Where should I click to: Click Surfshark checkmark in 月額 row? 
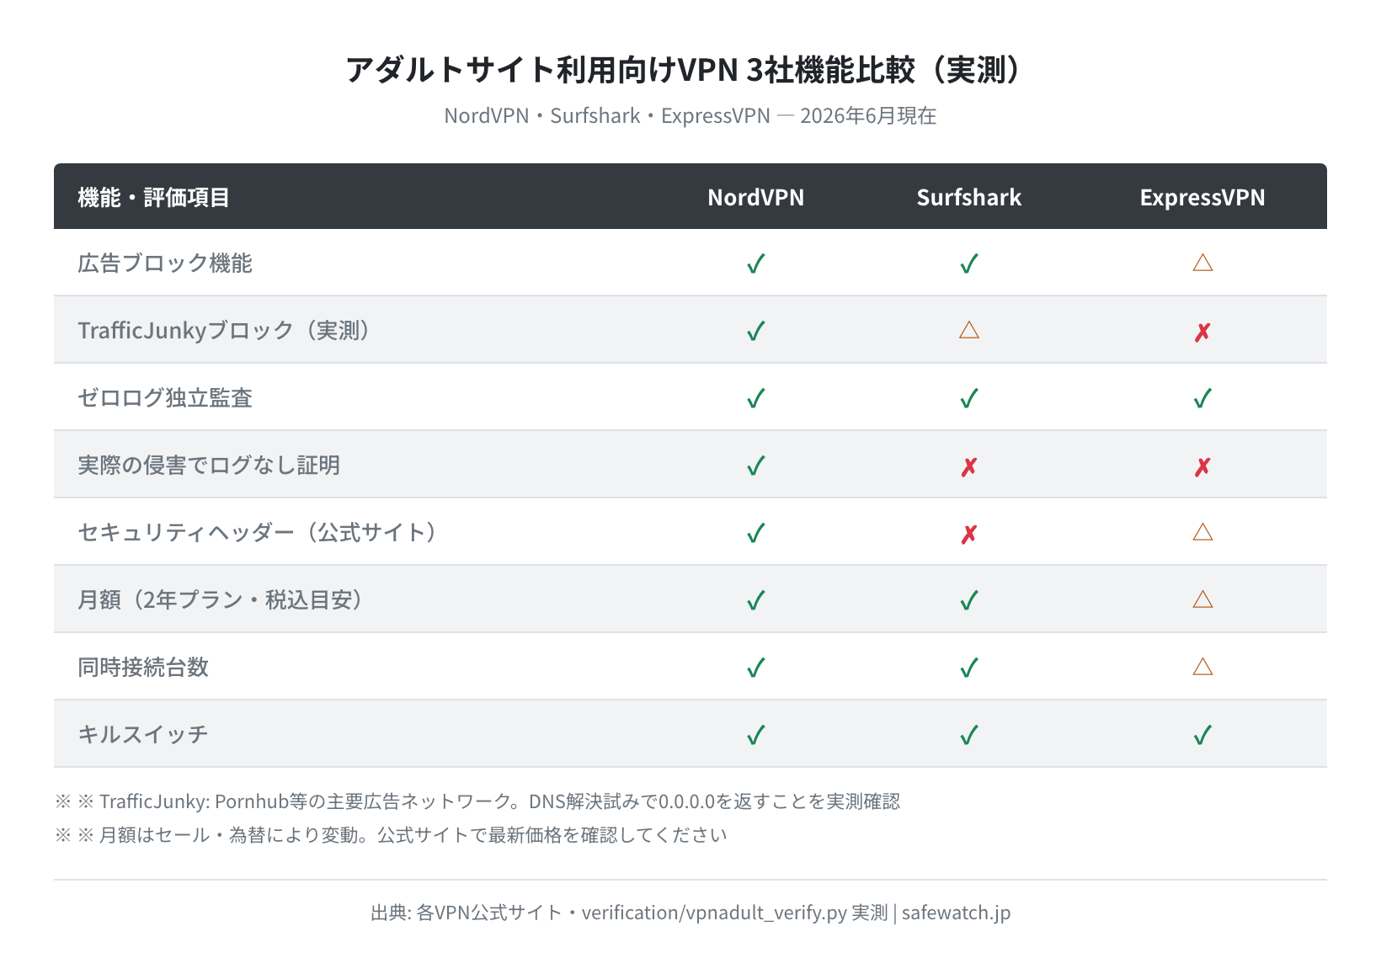tap(969, 600)
